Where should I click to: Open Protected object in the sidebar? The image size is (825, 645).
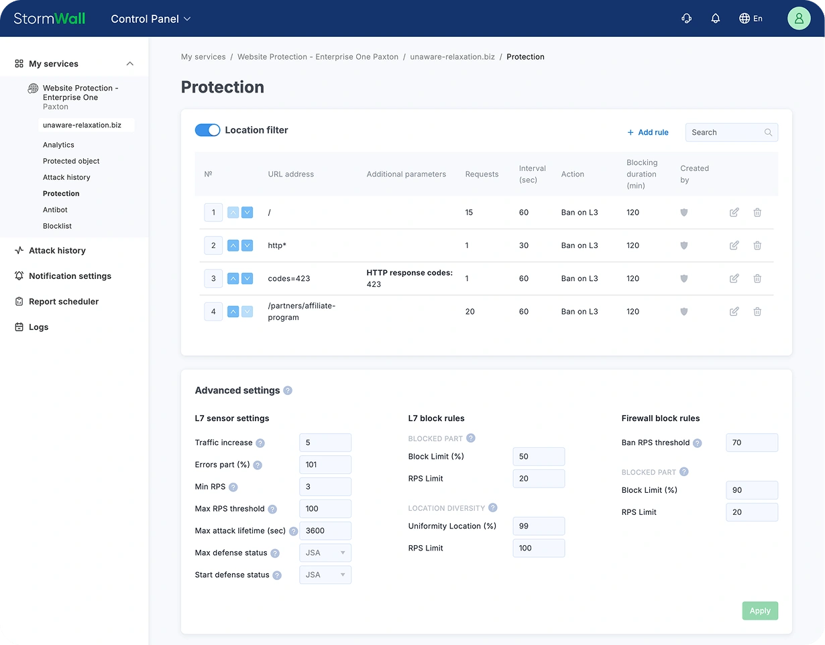[71, 161]
